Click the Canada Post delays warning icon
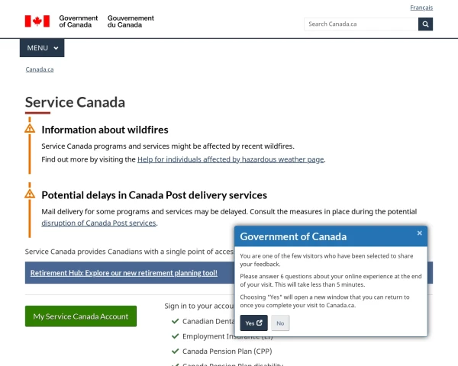458x366 pixels. pos(30,194)
